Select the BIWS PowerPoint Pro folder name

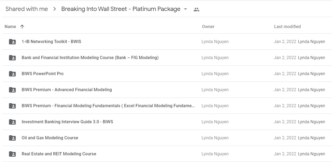pyautogui.click(x=43, y=74)
